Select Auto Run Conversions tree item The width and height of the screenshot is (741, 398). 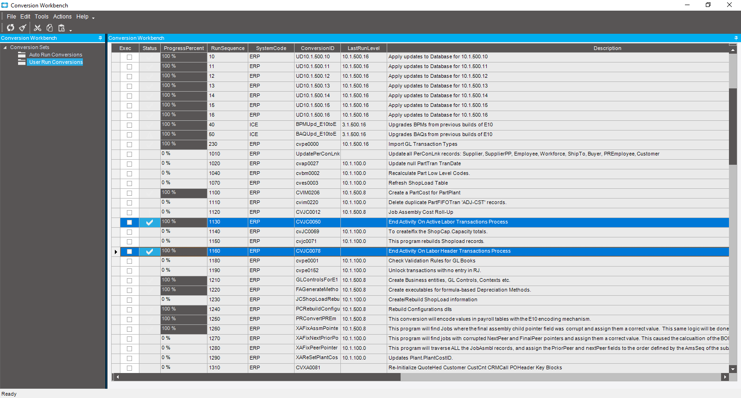(56, 55)
